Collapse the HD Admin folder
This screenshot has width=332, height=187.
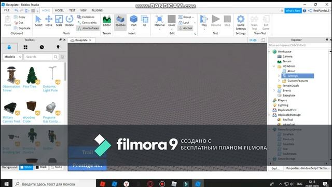(274, 66)
